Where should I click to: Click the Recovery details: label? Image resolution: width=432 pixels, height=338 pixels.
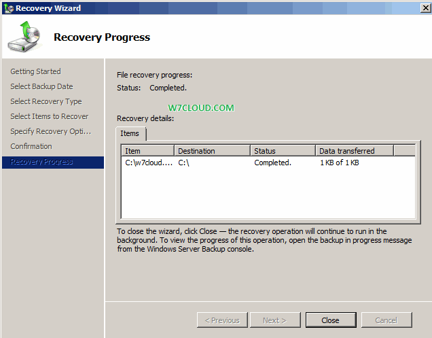145,118
